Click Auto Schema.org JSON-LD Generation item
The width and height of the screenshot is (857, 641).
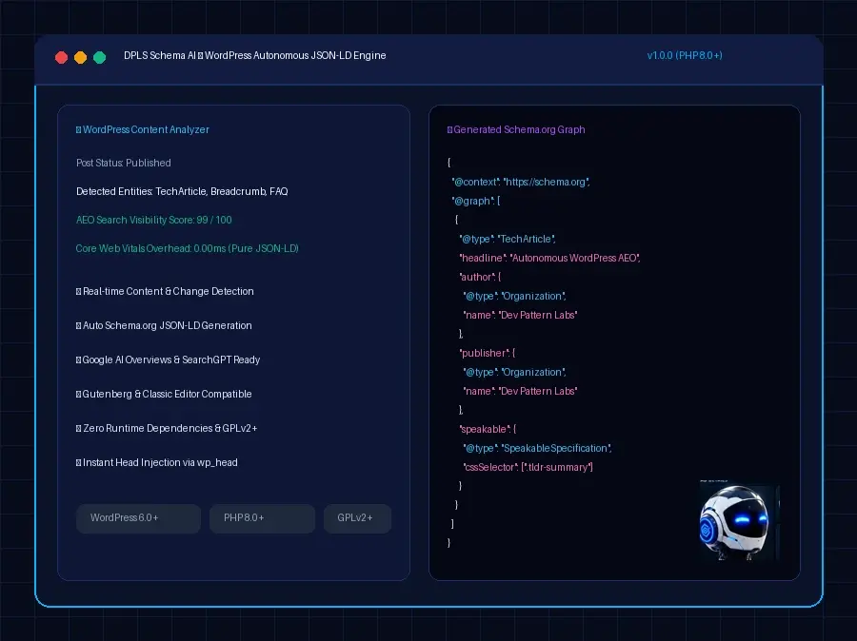pyautogui.click(x=164, y=325)
